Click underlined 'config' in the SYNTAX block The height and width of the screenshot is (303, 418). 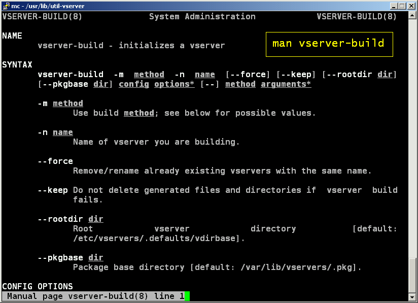pyautogui.click(x=134, y=84)
